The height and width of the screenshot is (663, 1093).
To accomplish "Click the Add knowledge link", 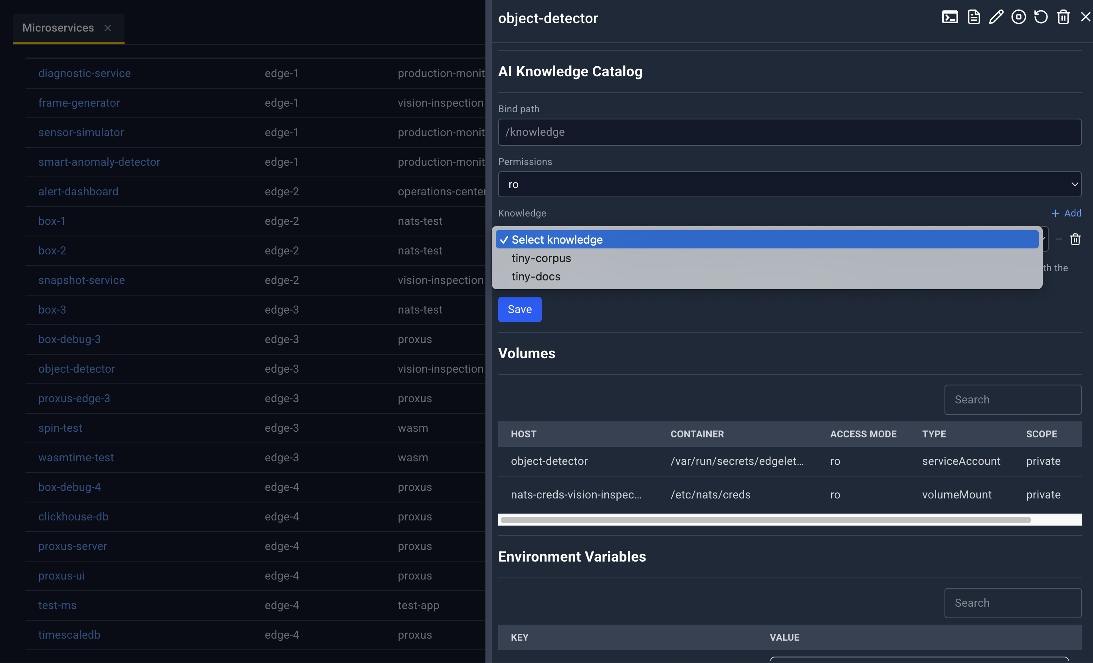I will [x=1066, y=213].
